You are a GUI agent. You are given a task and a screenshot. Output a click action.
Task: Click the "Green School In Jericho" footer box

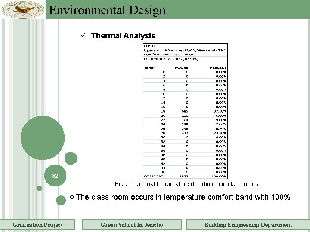(132, 225)
